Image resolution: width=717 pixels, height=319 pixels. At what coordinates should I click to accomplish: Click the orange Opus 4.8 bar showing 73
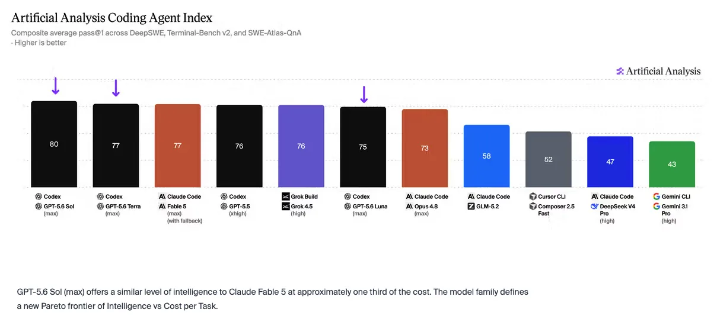[425, 149]
